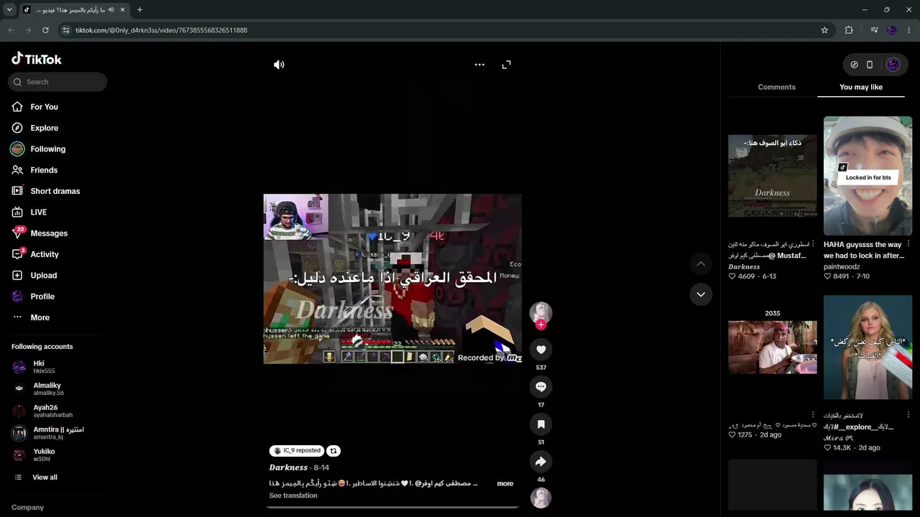This screenshot has width=920, height=517.
Task: Open the TikTok profile avatar menu at top right
Action: point(893,65)
